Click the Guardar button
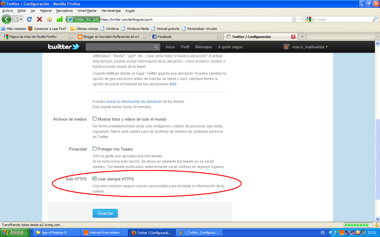380x237 pixels. click(105, 213)
